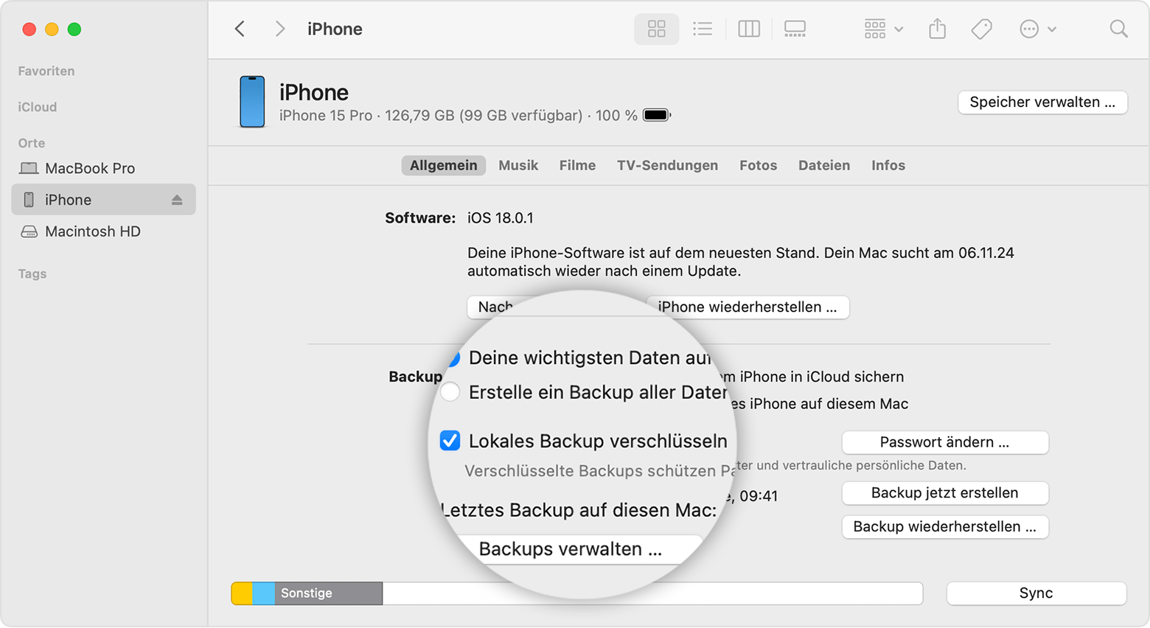
Task: Select backup all data on this Mac radio
Action: tap(450, 392)
